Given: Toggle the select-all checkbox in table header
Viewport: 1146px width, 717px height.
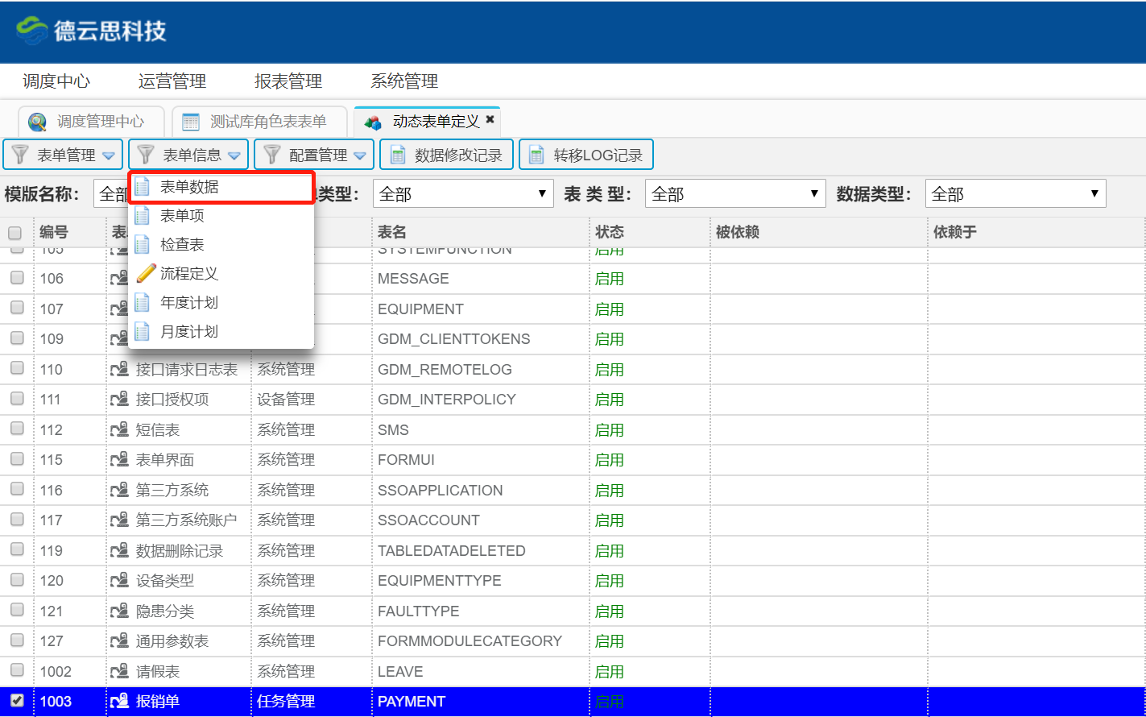Looking at the screenshot, I should [x=15, y=233].
